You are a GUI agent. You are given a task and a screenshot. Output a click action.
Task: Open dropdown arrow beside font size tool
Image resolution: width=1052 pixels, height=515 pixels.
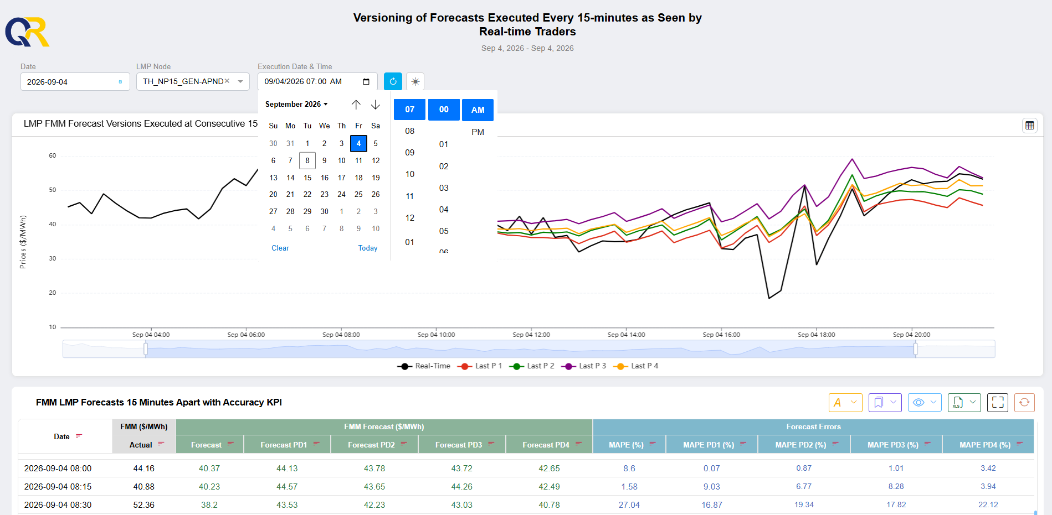854,402
